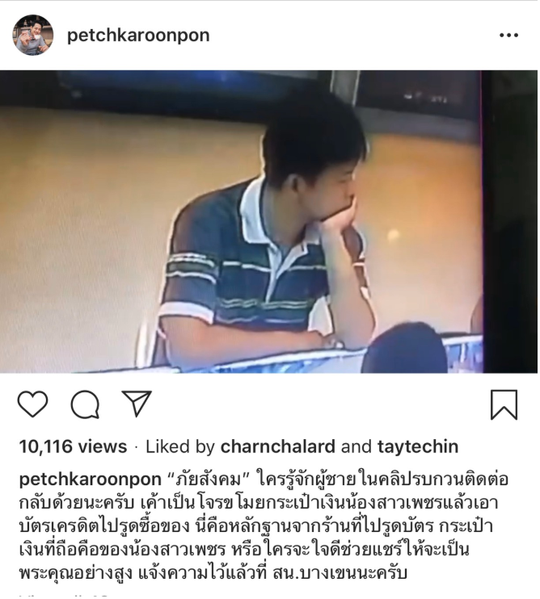The height and width of the screenshot is (599, 540).
Task: View the 10,116 views count details
Action: point(73,446)
